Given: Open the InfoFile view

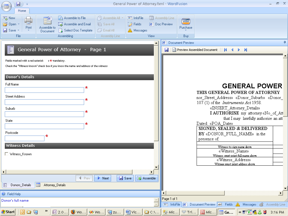Looking at the screenshot, I should coord(136,18).
